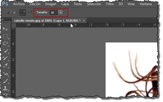Toggle the subtract-from-selection brush mode
The image size is (163, 102).
pyautogui.click(x=30, y=13)
